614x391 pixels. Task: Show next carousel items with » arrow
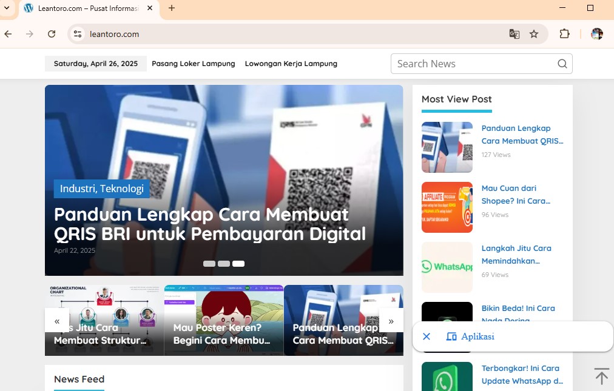(391, 321)
